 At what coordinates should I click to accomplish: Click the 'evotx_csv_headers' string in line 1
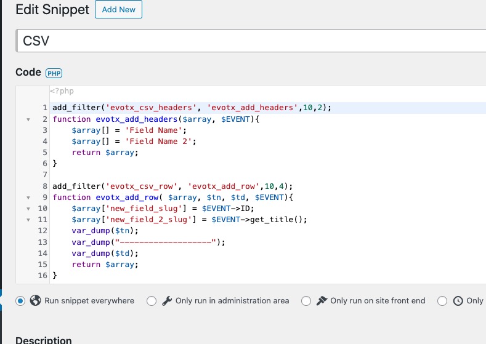point(152,108)
